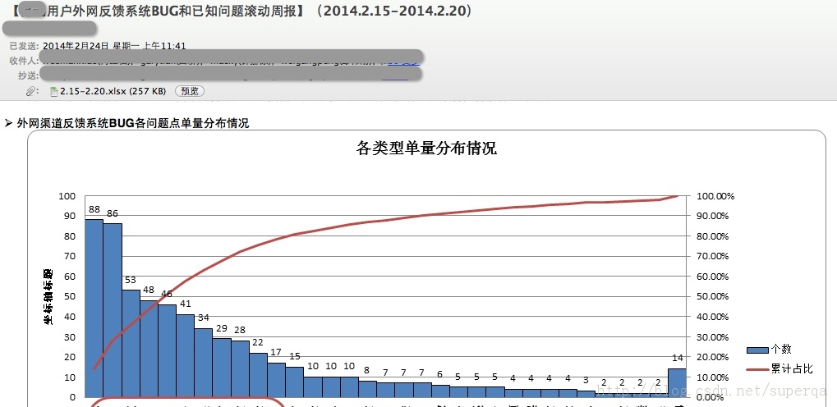Click the left axis tick label 70
Viewport: 837px width, 407px height.
point(69,256)
